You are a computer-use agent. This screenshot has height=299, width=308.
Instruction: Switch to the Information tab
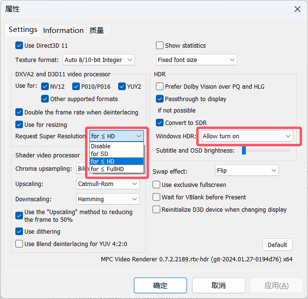click(x=63, y=30)
